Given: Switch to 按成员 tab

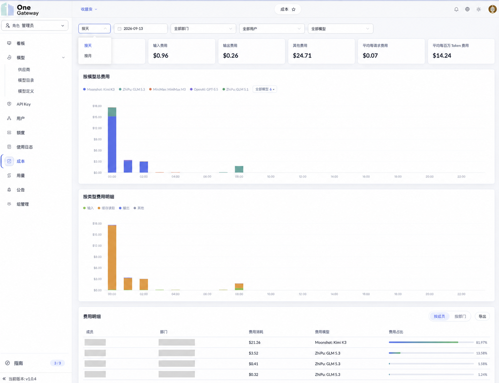Looking at the screenshot, I should [439, 316].
